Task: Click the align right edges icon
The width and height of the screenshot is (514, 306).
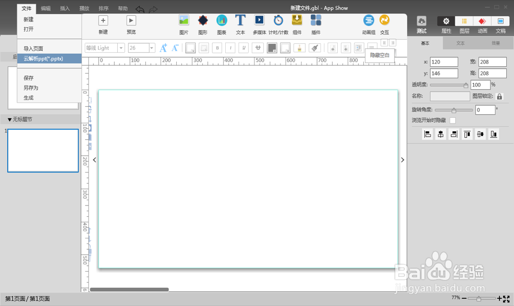Action: pos(454,134)
